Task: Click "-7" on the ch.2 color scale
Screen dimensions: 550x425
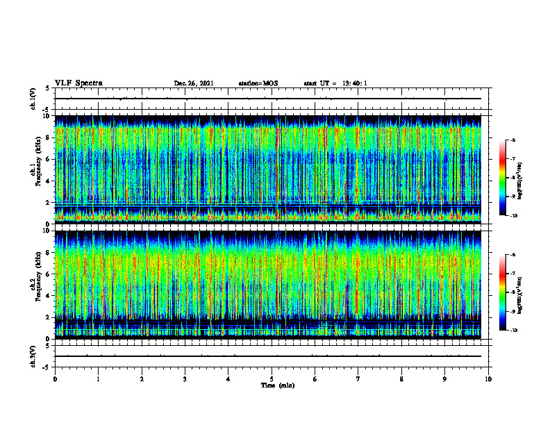Action: tap(512, 274)
